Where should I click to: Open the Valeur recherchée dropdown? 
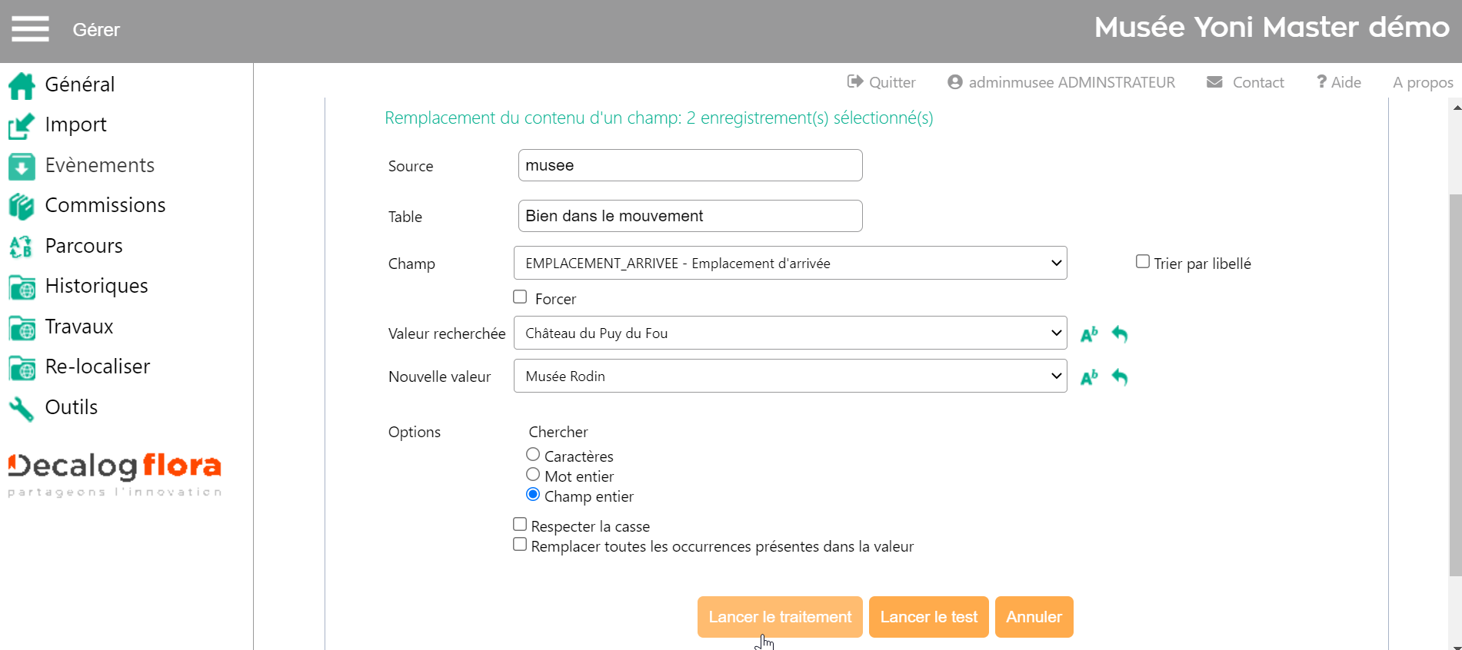coord(790,333)
